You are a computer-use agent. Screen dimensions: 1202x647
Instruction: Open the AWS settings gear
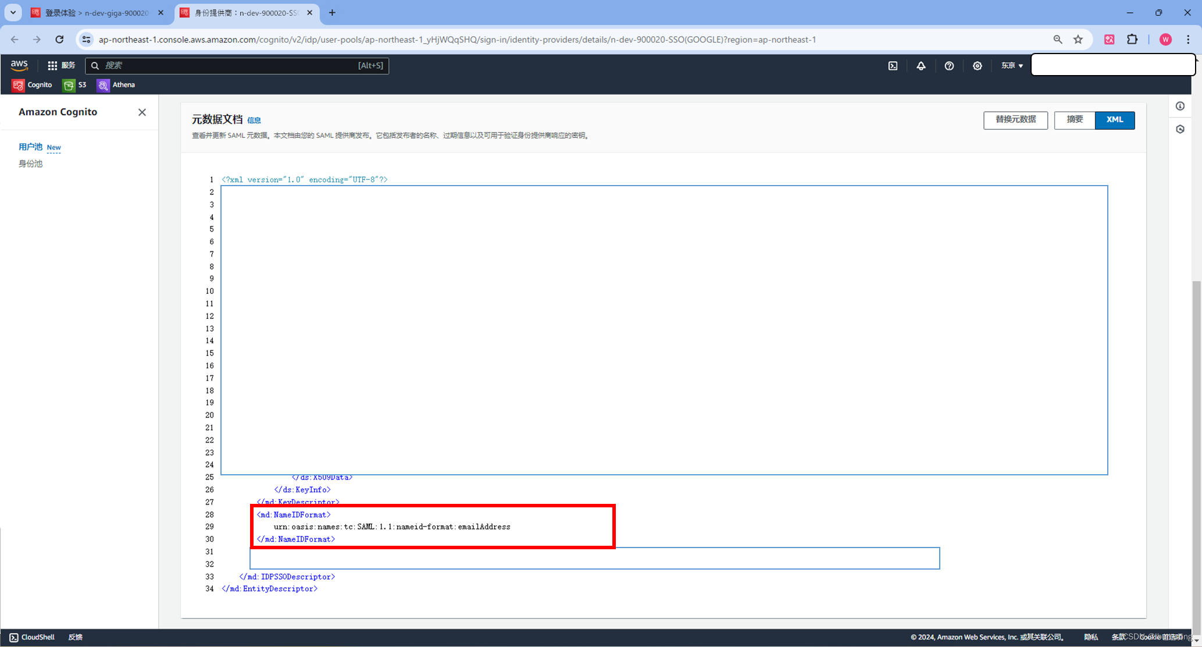coord(977,66)
